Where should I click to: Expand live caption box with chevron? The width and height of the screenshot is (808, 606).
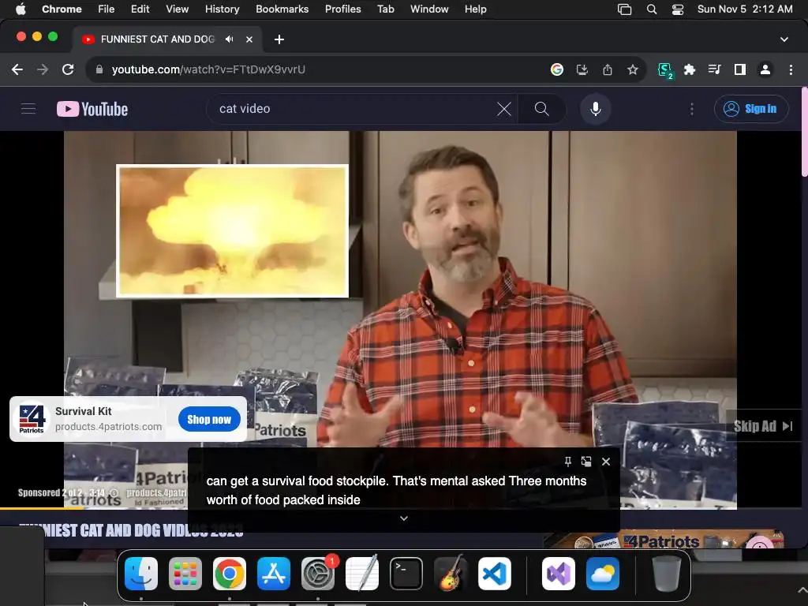[404, 518]
